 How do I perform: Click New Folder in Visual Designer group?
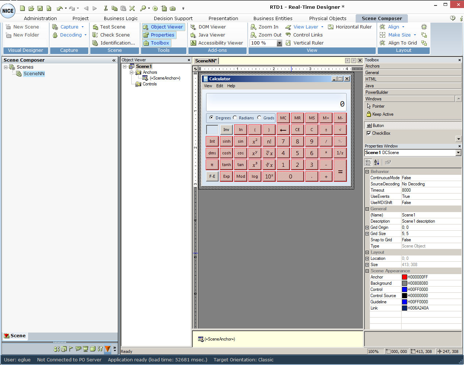pyautogui.click(x=23, y=35)
